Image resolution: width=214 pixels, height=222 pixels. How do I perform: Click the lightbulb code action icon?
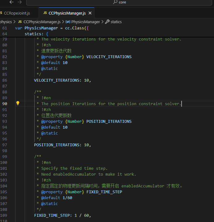(x=18, y=103)
